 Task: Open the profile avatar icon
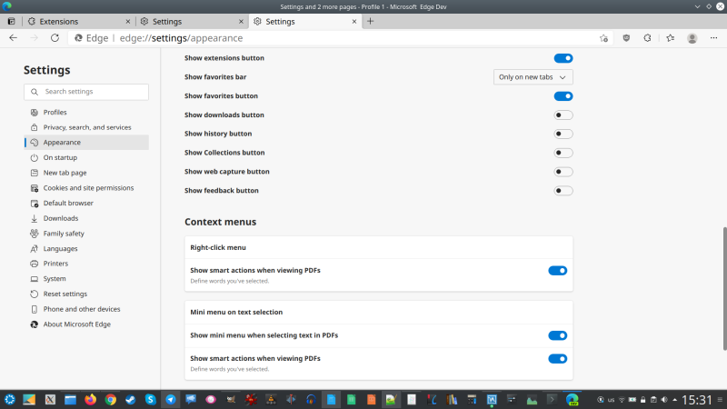(x=692, y=38)
